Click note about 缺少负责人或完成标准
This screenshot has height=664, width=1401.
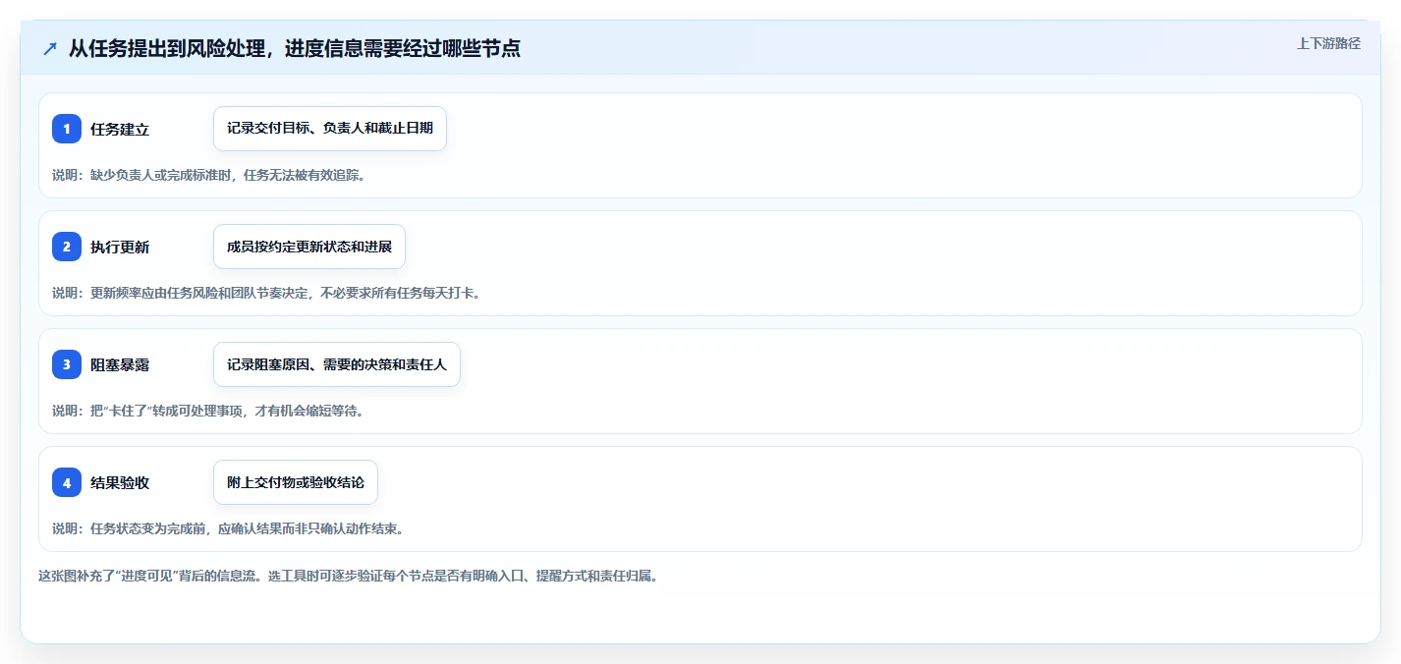[x=209, y=175]
